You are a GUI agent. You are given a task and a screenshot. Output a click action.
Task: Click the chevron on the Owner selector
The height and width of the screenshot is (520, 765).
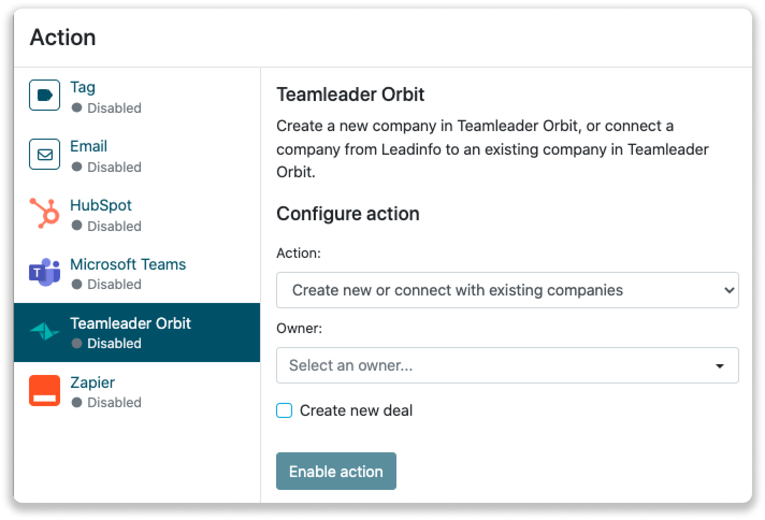pos(721,365)
